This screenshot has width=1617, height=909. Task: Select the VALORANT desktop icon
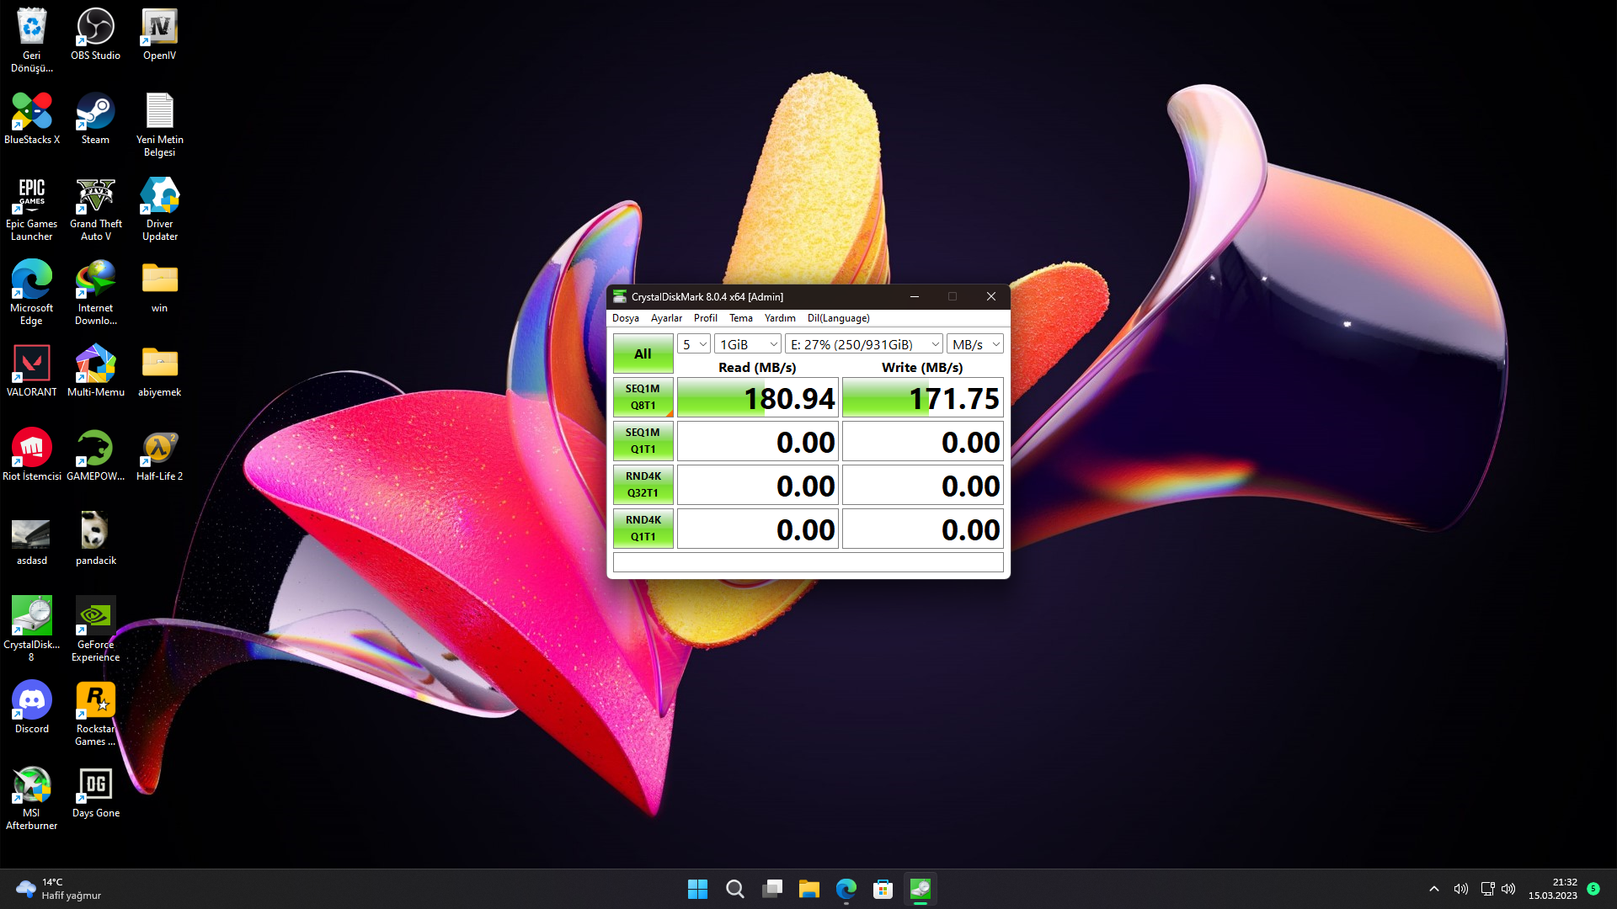pos(31,364)
